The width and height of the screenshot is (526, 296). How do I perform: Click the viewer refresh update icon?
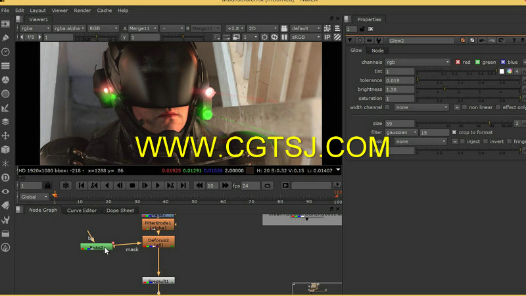[274, 37]
